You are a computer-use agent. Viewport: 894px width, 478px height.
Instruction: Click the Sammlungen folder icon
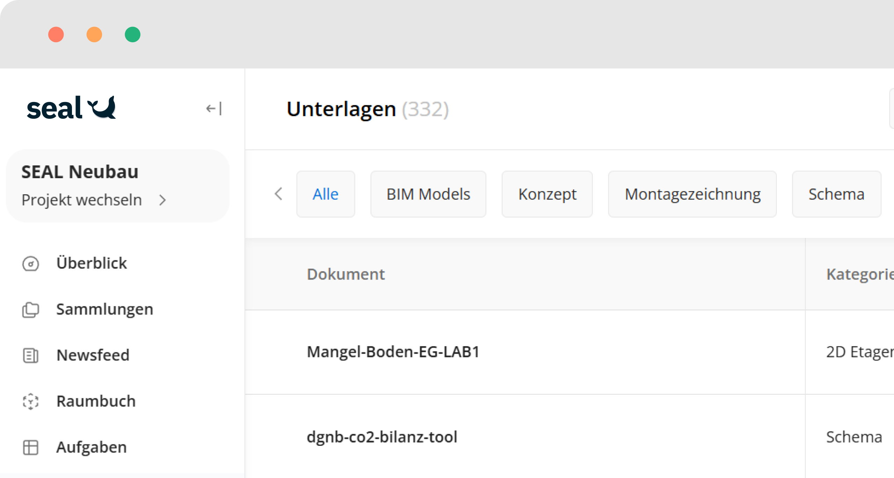click(x=31, y=310)
